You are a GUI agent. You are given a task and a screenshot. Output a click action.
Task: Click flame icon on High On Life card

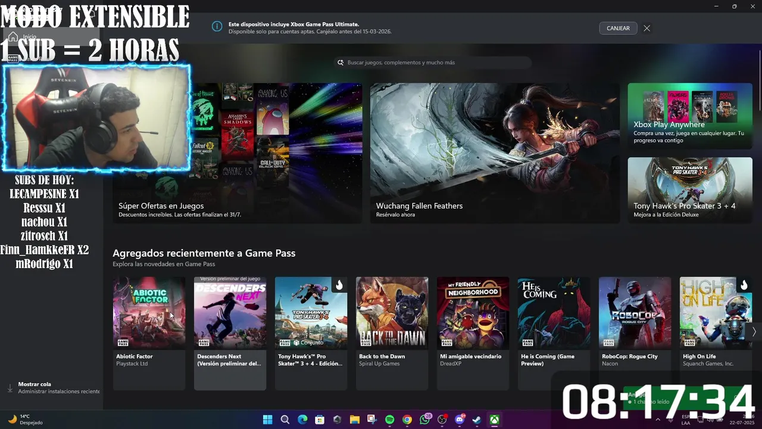pos(744,285)
